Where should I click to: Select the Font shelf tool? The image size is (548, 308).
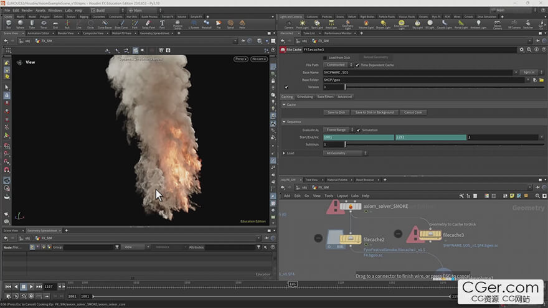coord(162,24)
